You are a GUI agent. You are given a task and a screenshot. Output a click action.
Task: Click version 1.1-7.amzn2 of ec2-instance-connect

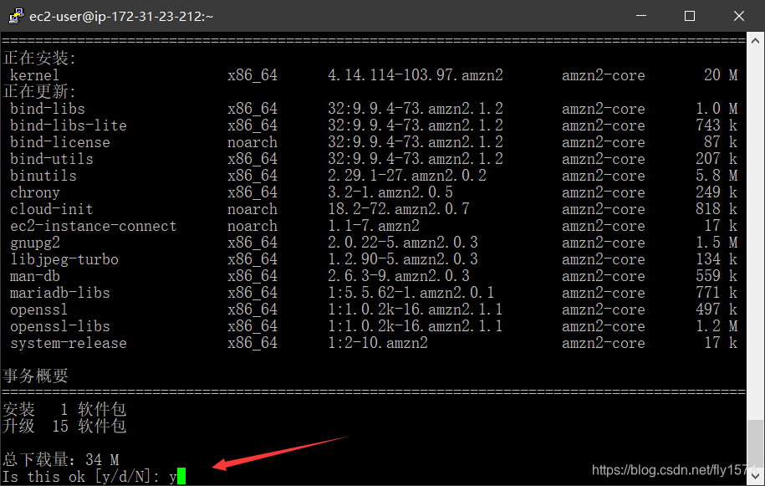(x=374, y=226)
